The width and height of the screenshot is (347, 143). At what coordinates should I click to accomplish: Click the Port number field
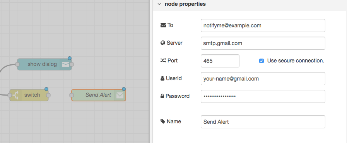point(220,61)
